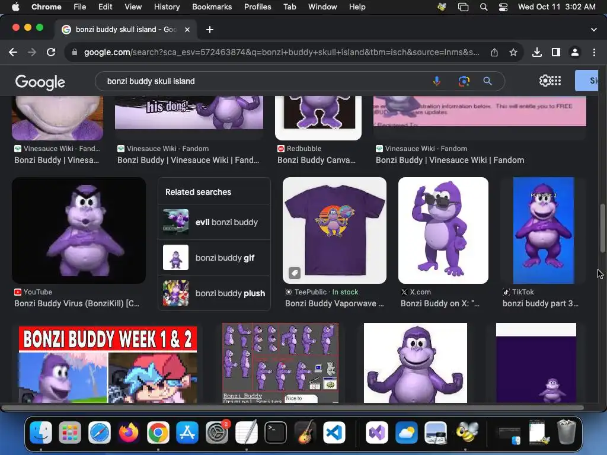607x455 pixels.
Task: Click the page vertical scrollbar thumb
Action: tap(602, 228)
